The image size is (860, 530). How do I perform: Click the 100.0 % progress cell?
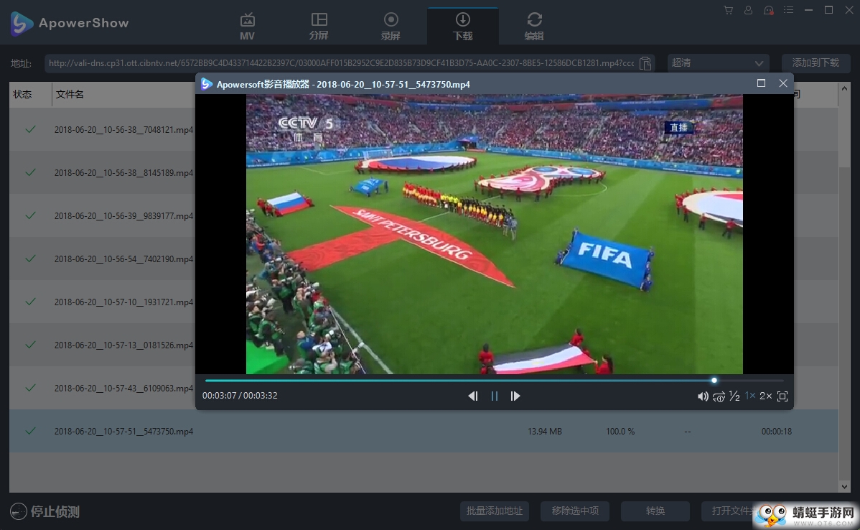620,432
